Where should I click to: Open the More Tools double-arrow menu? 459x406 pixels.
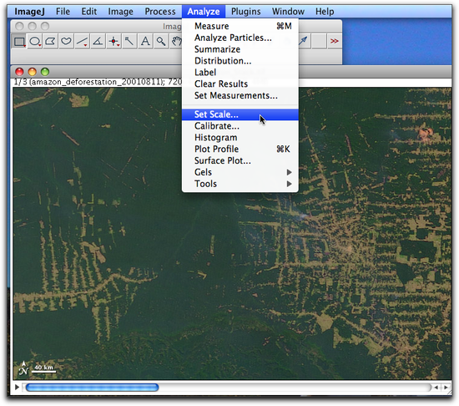point(335,41)
